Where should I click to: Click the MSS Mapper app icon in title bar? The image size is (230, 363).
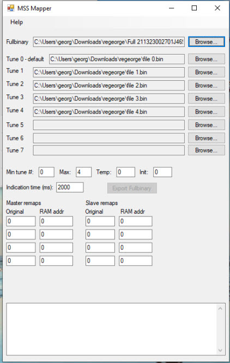pyautogui.click(x=10, y=8)
